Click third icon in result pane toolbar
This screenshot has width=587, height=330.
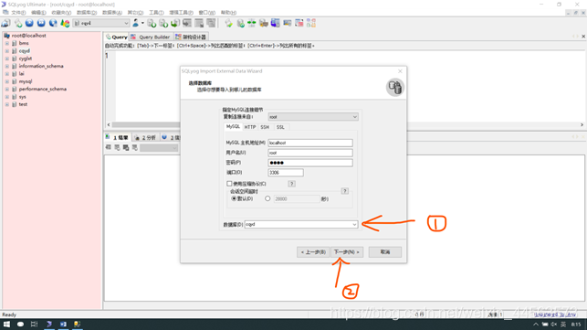(126, 147)
